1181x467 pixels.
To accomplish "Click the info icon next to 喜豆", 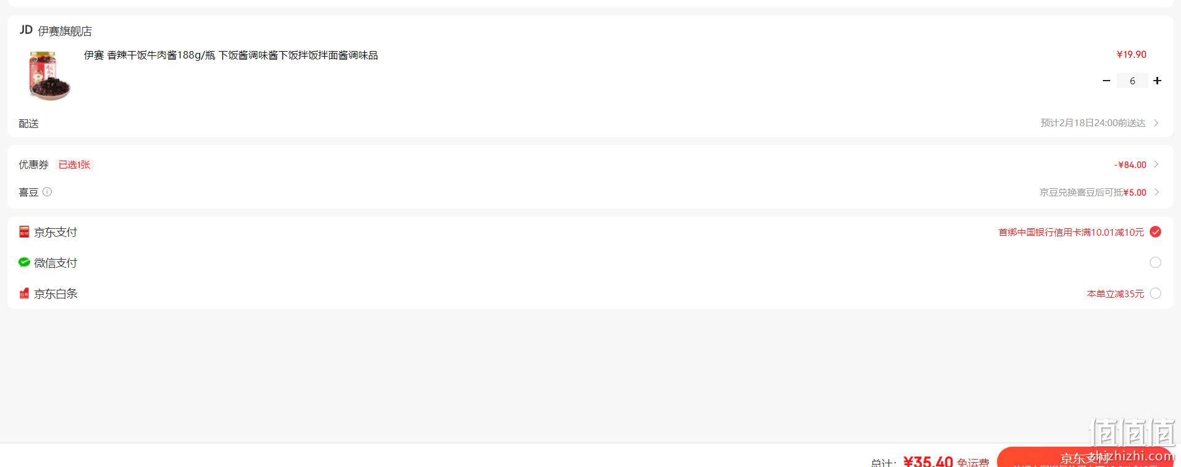I will [47, 192].
